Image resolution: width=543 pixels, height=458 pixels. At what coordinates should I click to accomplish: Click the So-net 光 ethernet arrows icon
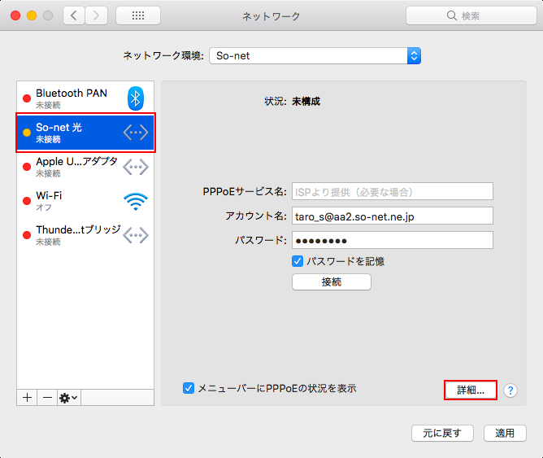click(x=136, y=133)
